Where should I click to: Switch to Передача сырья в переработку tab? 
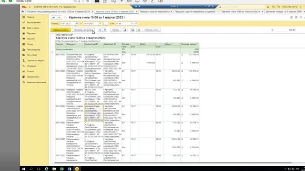(154, 11)
